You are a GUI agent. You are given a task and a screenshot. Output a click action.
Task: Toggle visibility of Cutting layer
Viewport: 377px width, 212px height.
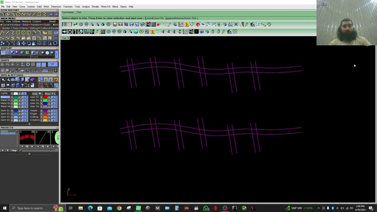54,117
